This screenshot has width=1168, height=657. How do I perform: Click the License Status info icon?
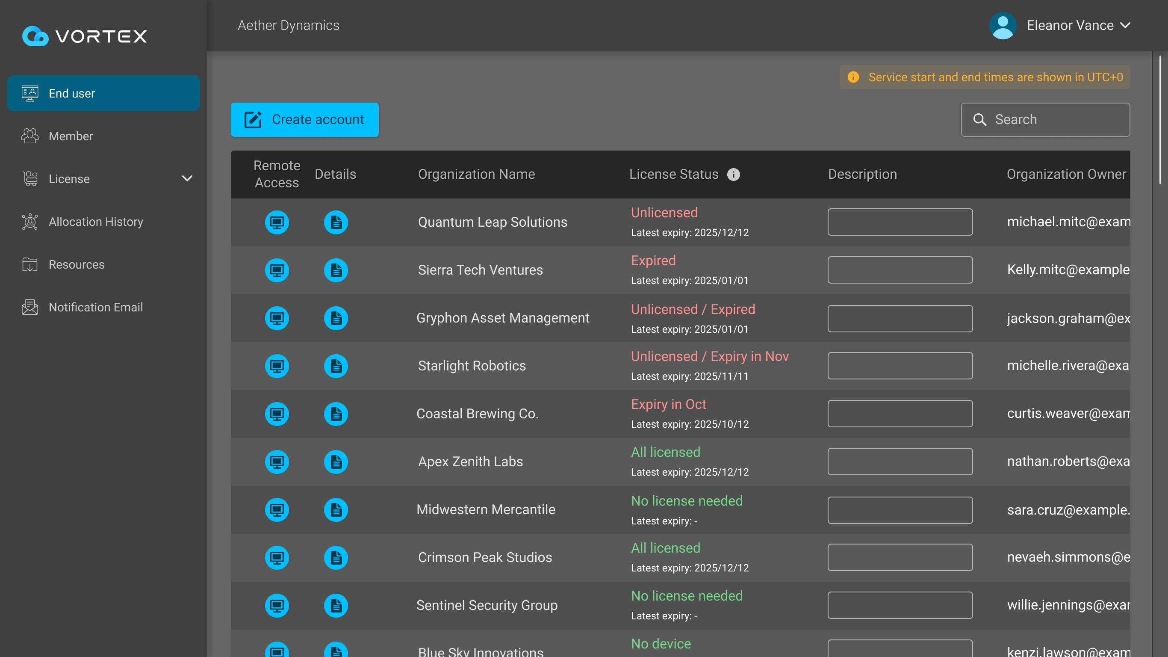click(x=734, y=175)
